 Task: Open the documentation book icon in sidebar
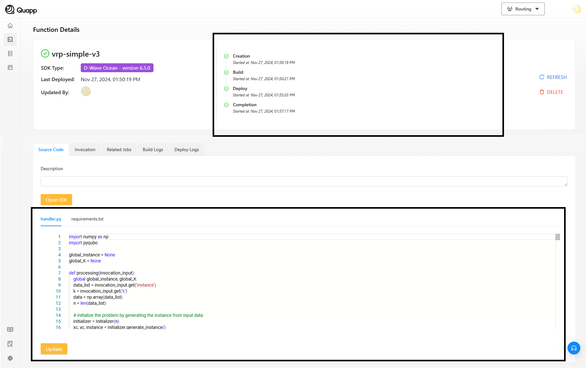(x=10, y=330)
